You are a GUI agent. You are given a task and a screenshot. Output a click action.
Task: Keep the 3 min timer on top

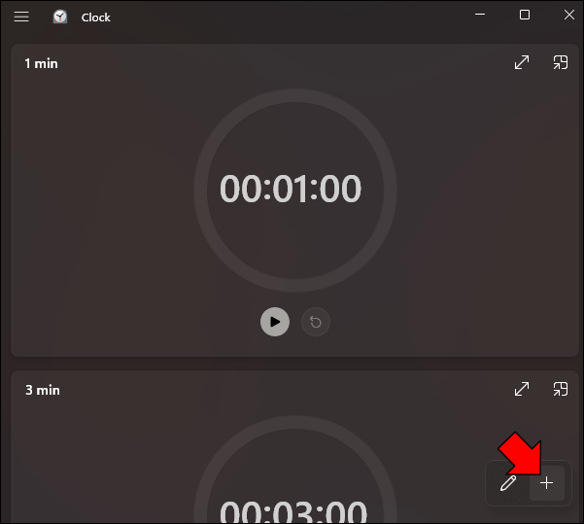pos(561,389)
